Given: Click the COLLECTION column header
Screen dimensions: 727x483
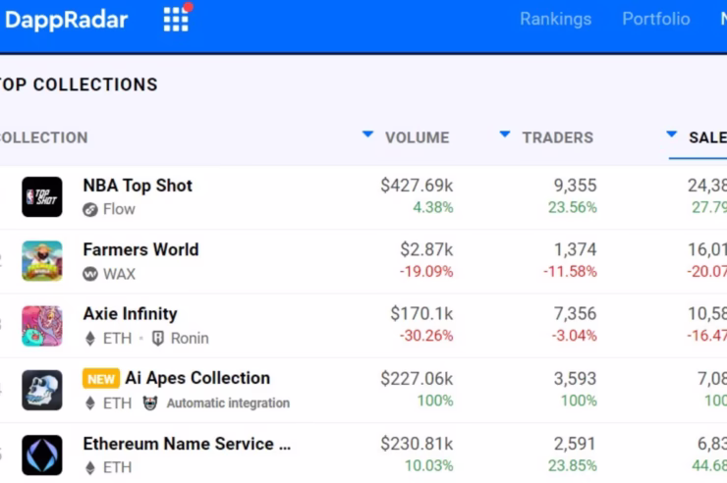Looking at the screenshot, I should click(44, 137).
